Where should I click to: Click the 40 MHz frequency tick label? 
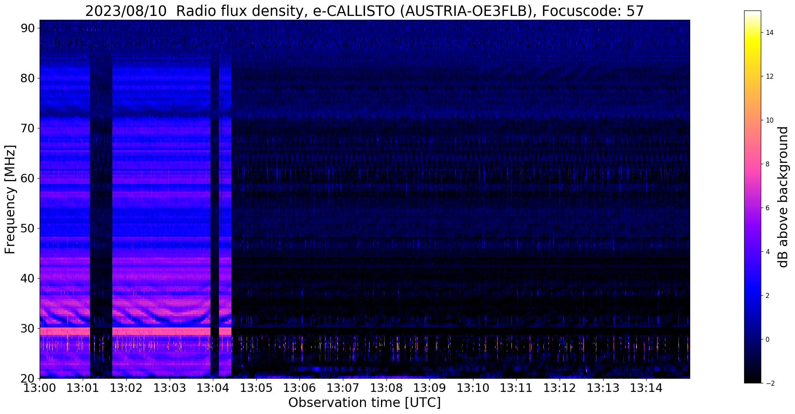(x=28, y=278)
